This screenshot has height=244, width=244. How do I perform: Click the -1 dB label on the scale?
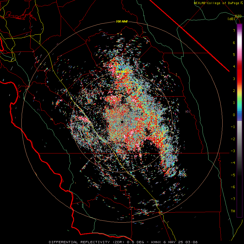pyautogui.click(x=233, y=127)
